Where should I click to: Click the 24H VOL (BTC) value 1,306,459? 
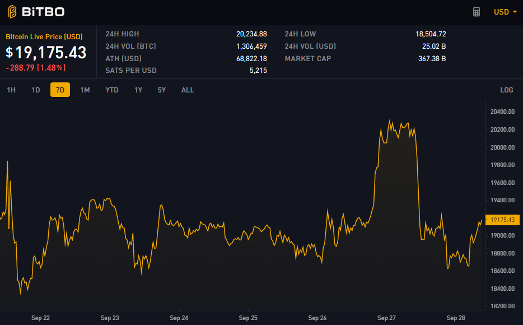(251, 47)
